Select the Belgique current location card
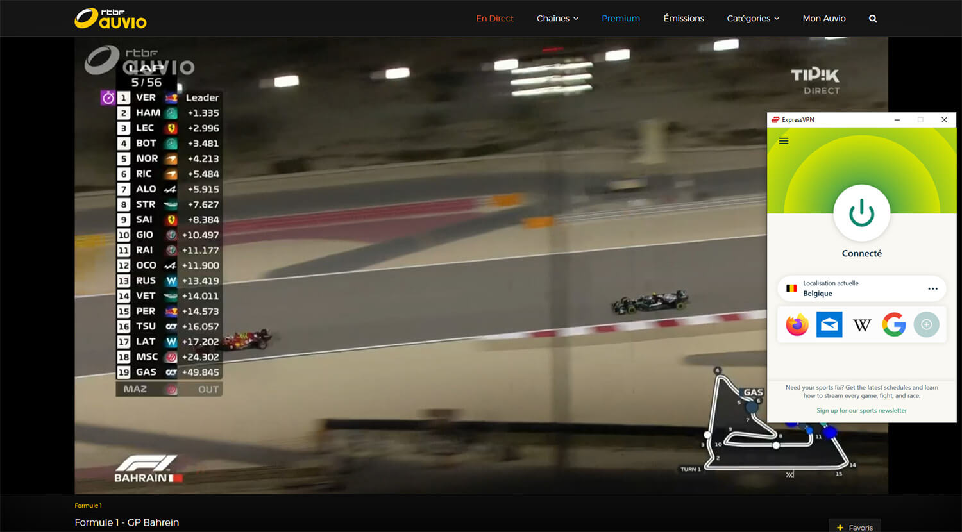The height and width of the screenshot is (532, 962). (x=862, y=288)
